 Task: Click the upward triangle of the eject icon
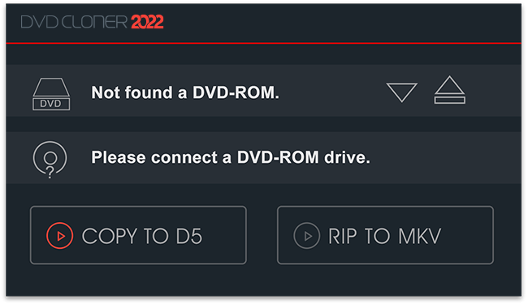click(449, 85)
